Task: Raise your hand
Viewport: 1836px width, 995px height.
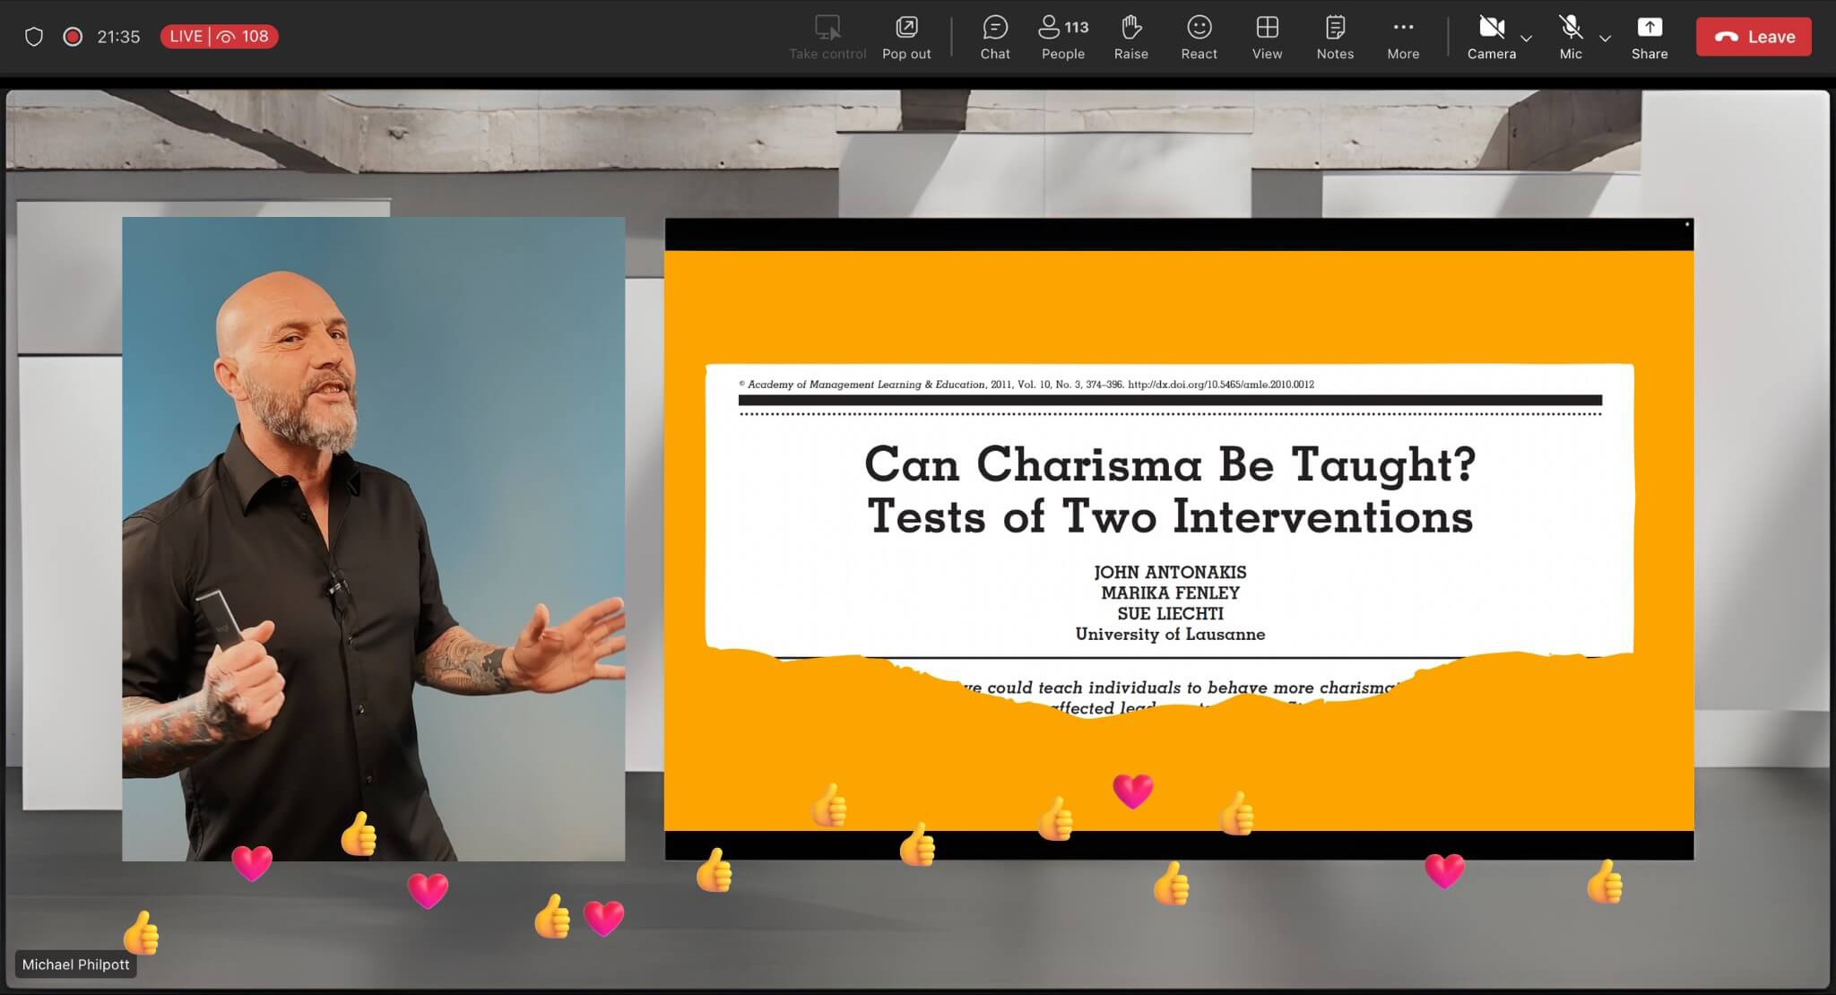Action: (x=1130, y=37)
